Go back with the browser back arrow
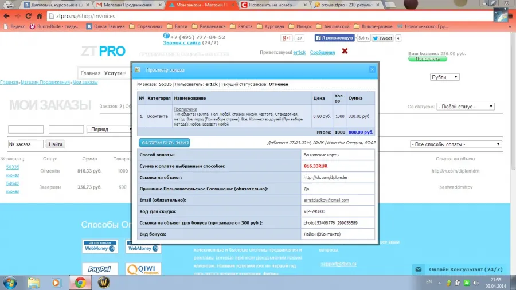 click(x=6, y=16)
